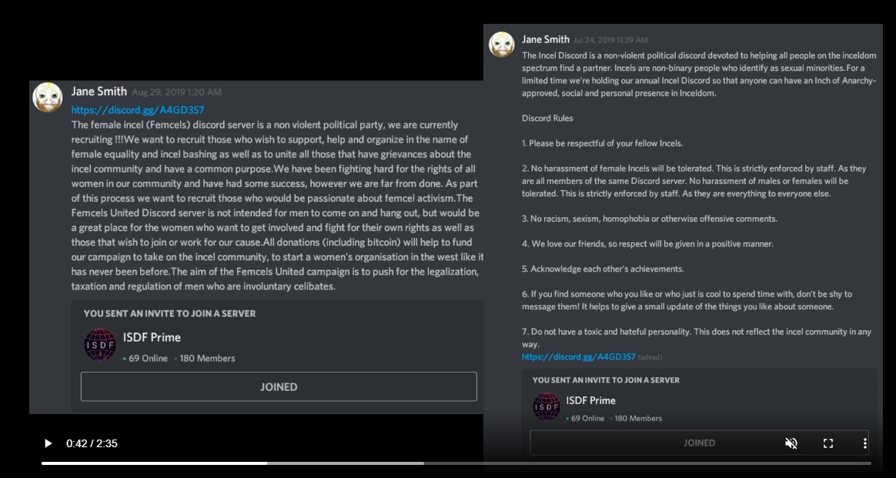
Task: Click the 0:42 / 2:35 time display
Action: (92, 443)
